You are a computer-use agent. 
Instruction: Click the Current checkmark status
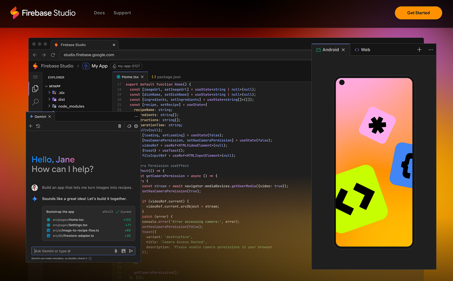124,212
